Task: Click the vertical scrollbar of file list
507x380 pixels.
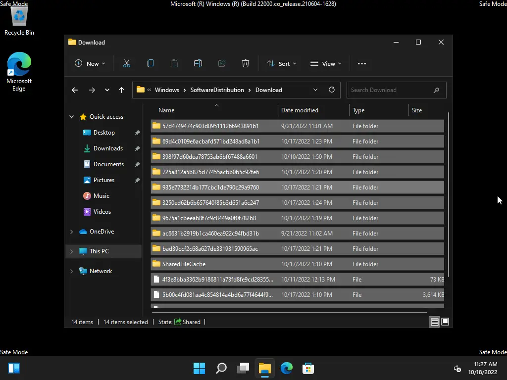Action: (x=449, y=194)
